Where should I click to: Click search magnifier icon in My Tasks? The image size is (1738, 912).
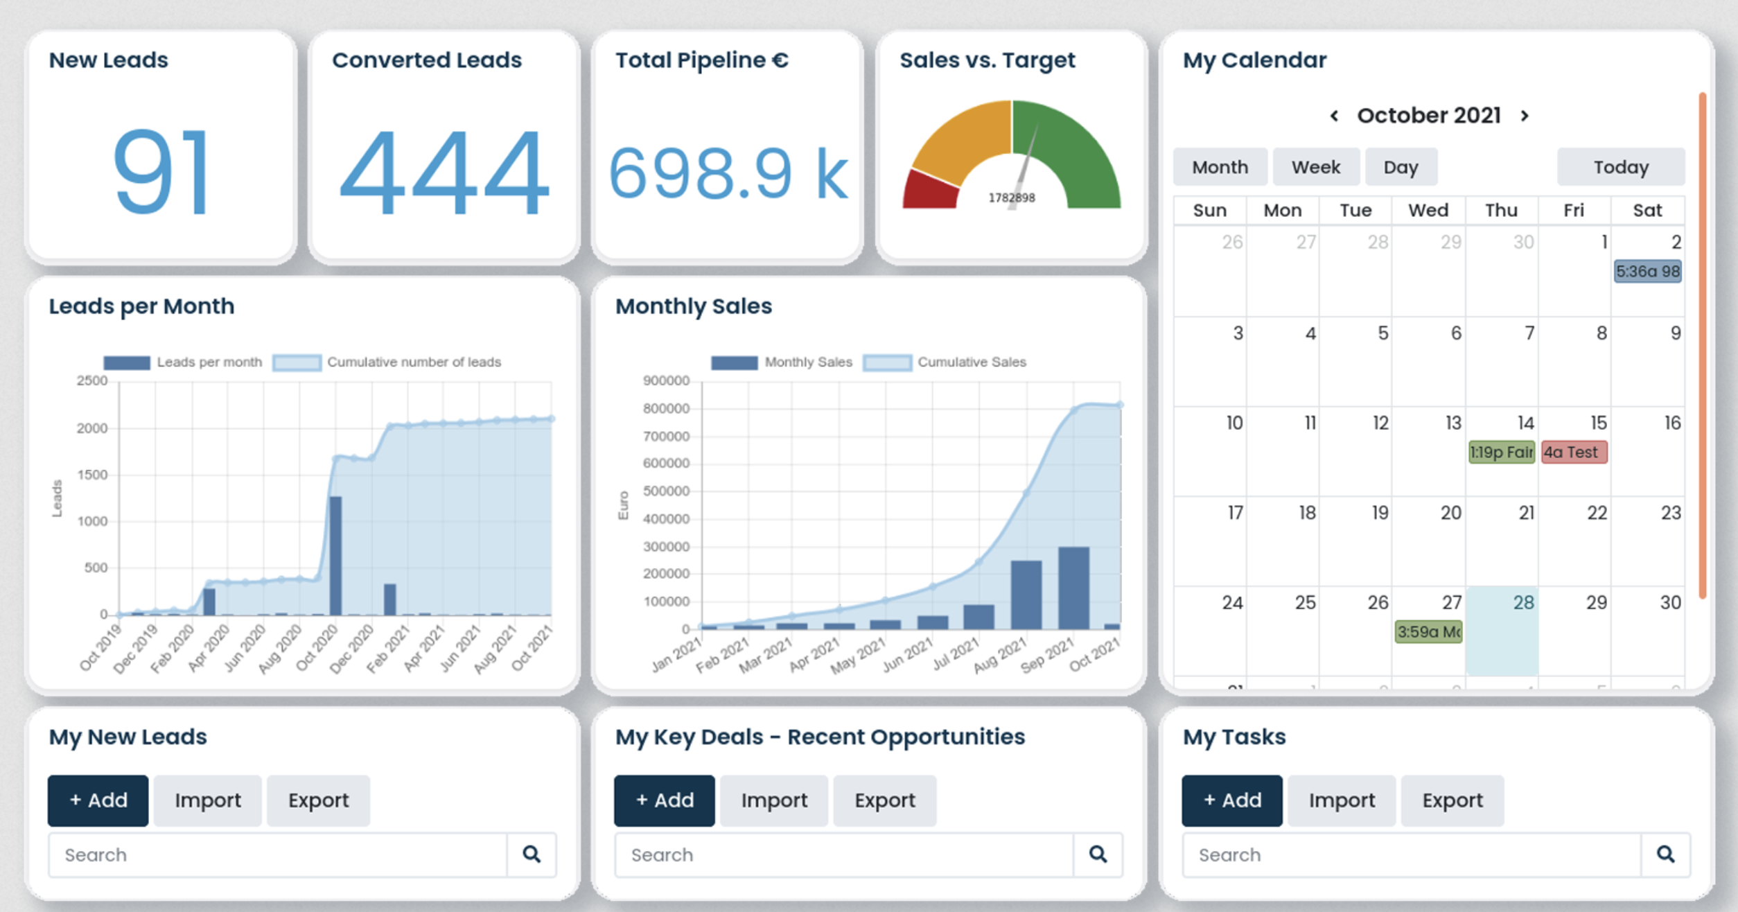pos(1665,854)
